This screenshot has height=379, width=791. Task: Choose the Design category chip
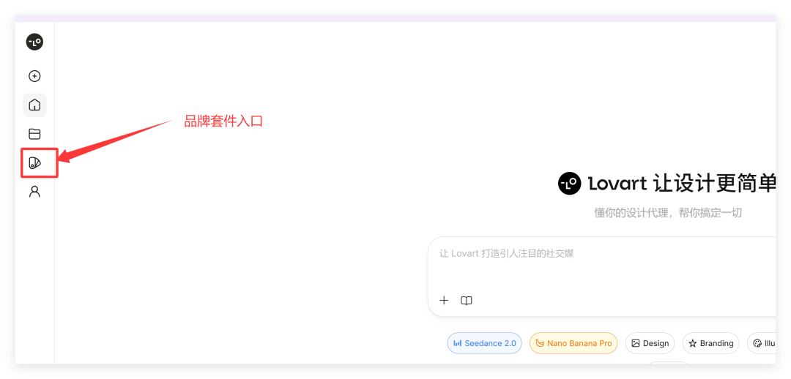click(x=650, y=343)
